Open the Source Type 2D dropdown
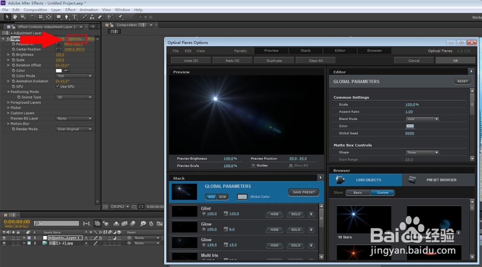This screenshot has height=267, width=482. 74,97
